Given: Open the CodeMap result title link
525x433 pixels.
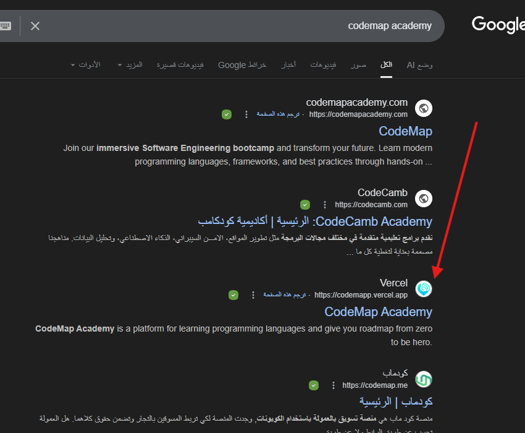Looking at the screenshot, I should pyautogui.click(x=405, y=131).
